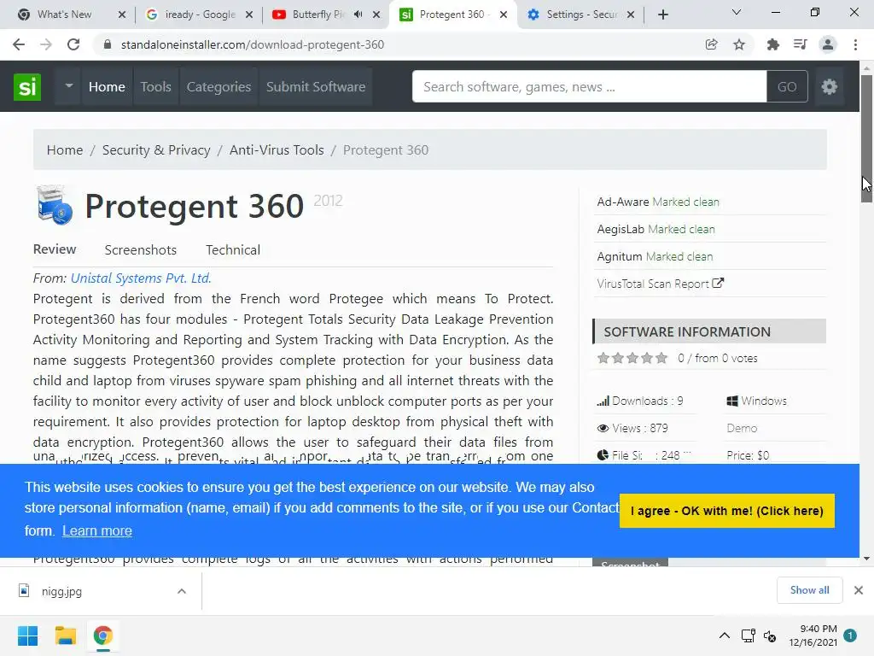Click the Downloads bar chart icon
Viewport: 874px width, 656px height.
pos(603,401)
